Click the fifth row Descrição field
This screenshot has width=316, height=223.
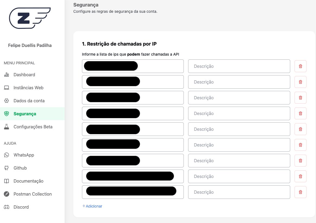pos(239,129)
